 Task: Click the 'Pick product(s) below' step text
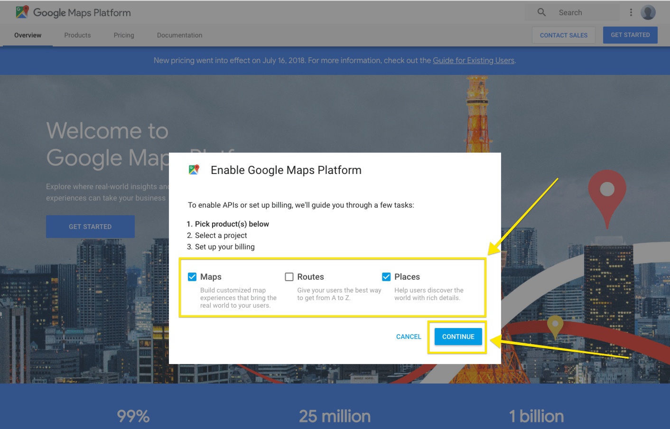pyautogui.click(x=232, y=224)
